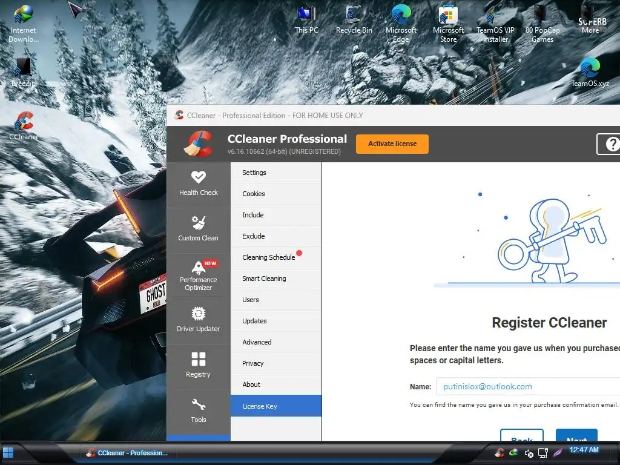The width and height of the screenshot is (620, 465).
Task: Click 'Register CCleaner' heading
Action: tap(549, 323)
